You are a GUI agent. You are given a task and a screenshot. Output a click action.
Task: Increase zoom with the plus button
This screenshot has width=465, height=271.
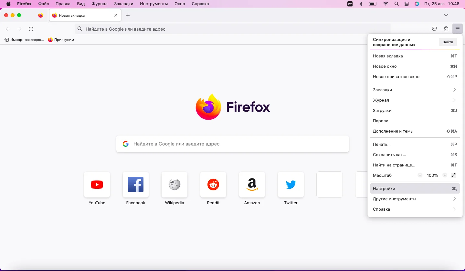tap(445, 175)
